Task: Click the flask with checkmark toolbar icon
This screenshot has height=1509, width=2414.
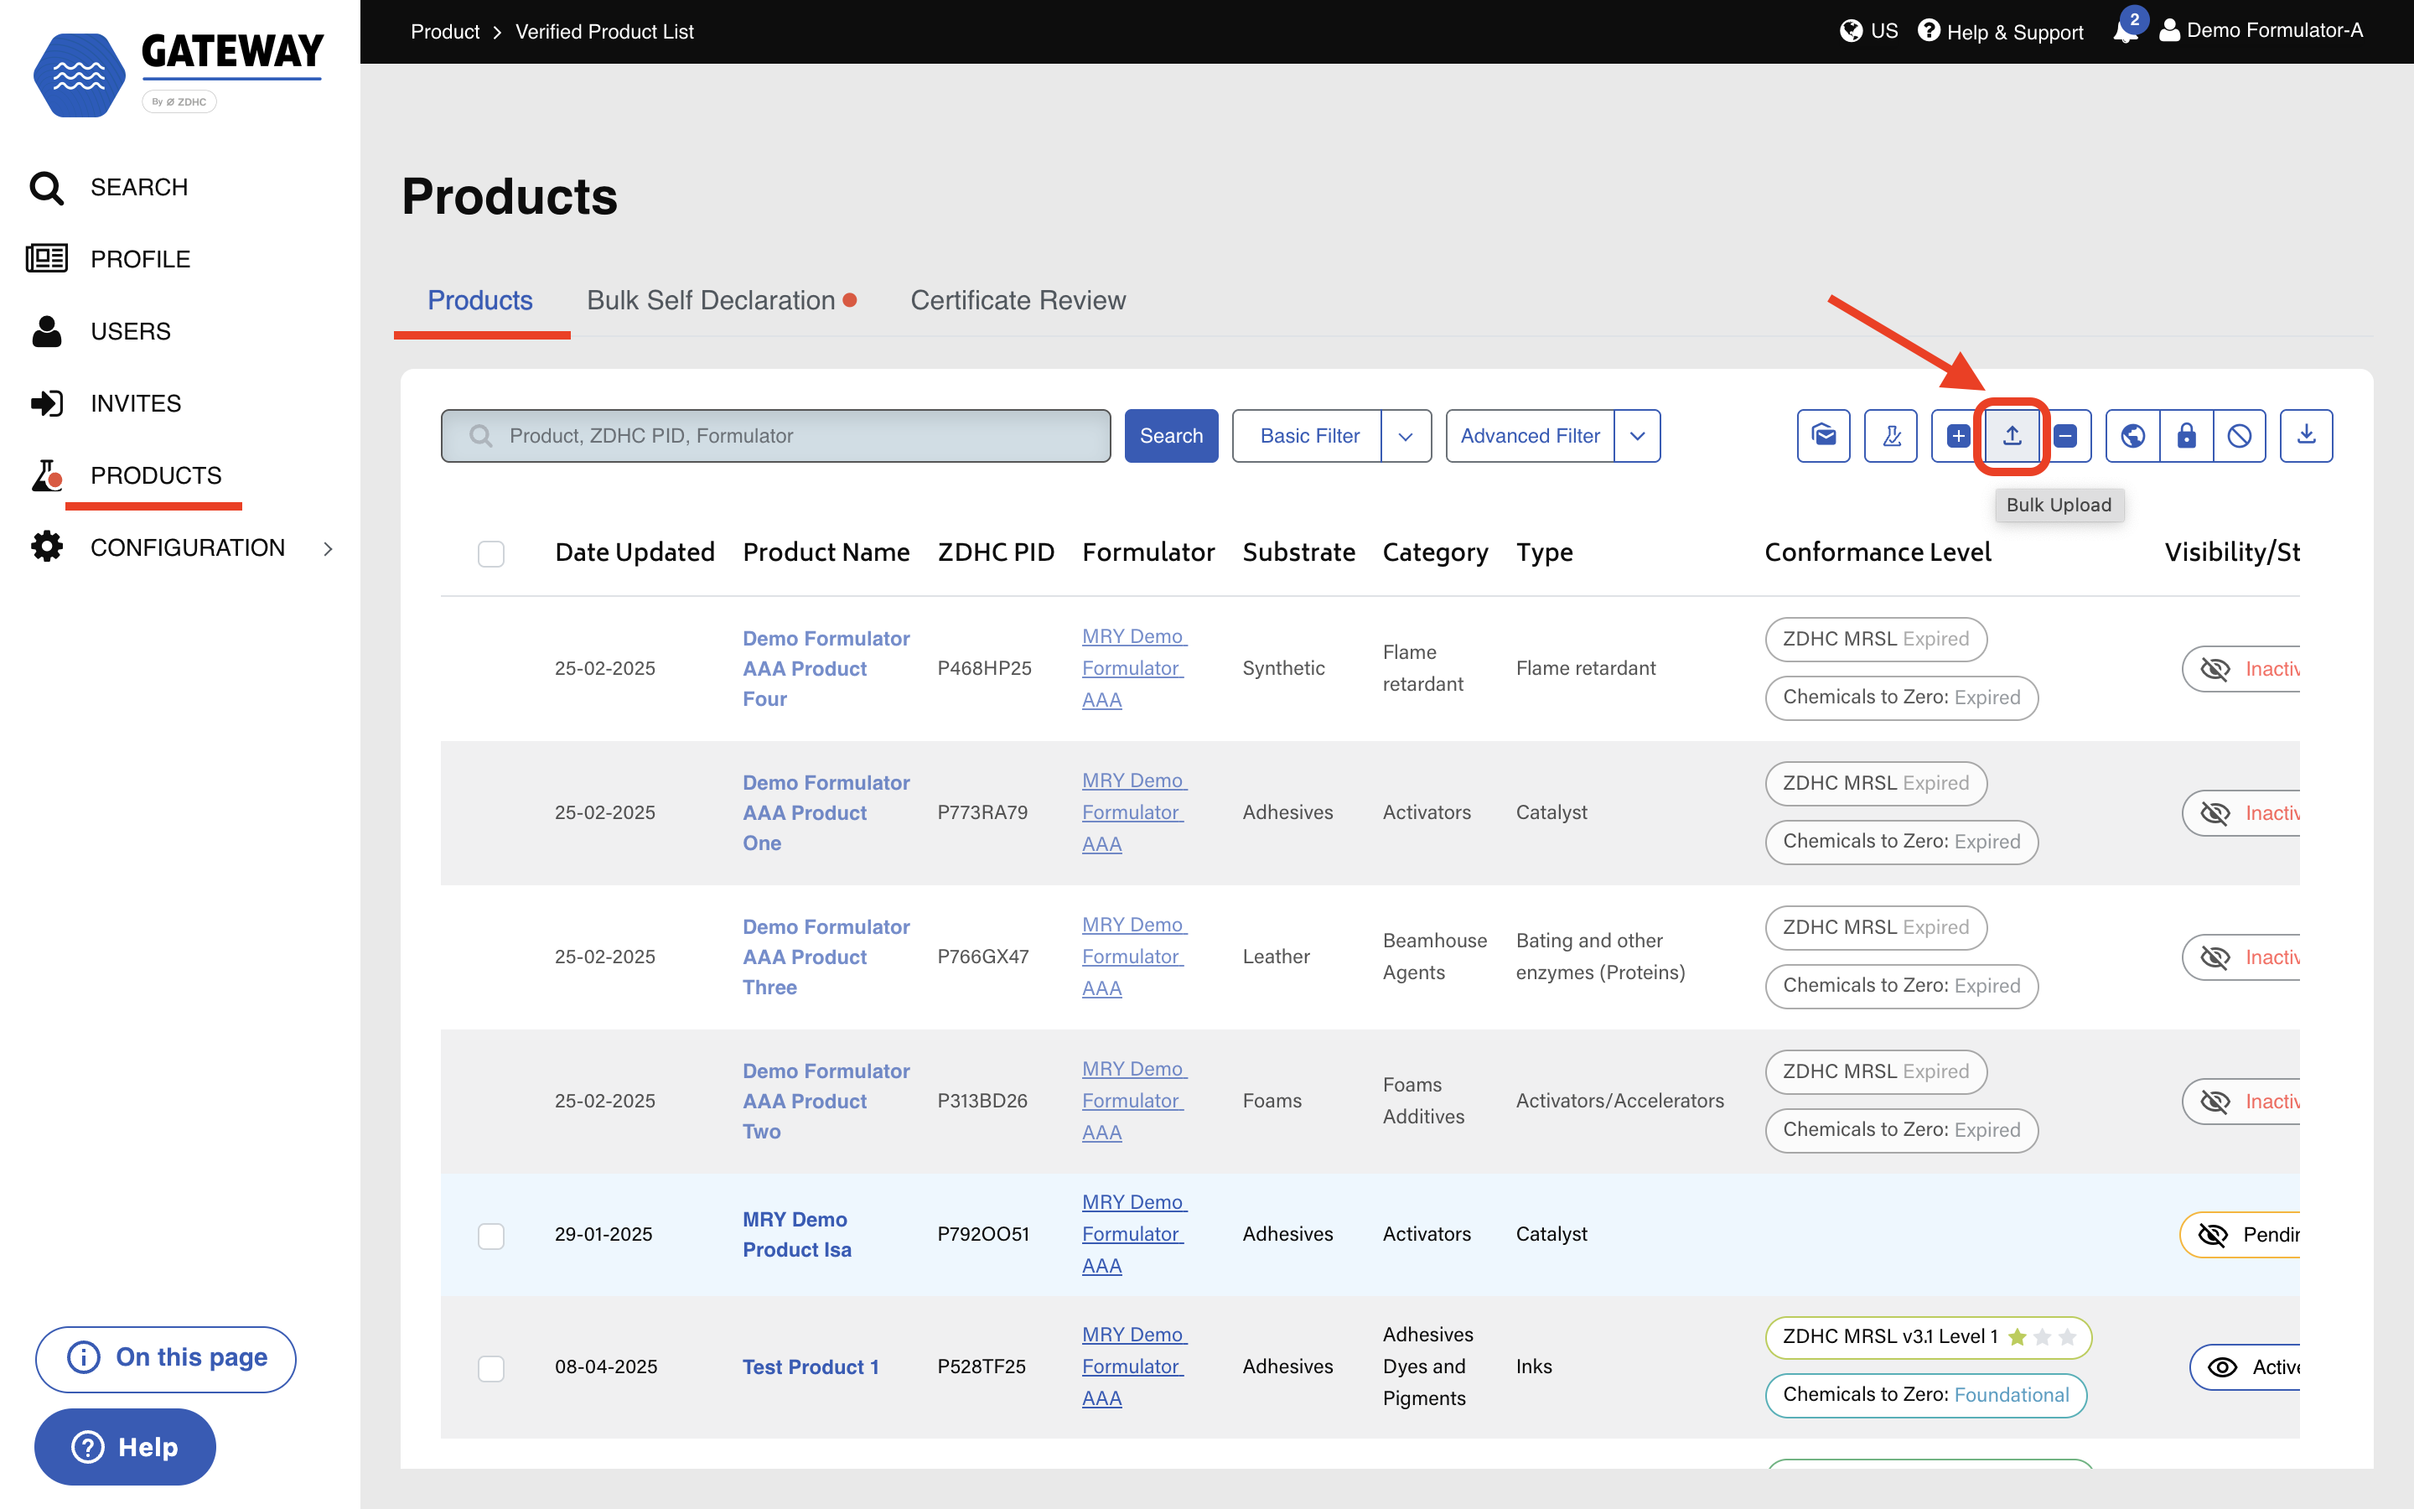Action: (x=1890, y=436)
